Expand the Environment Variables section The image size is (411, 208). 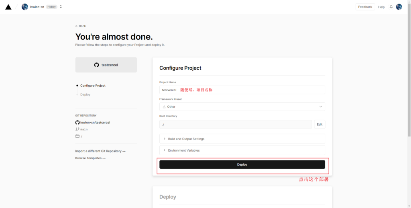(242, 150)
